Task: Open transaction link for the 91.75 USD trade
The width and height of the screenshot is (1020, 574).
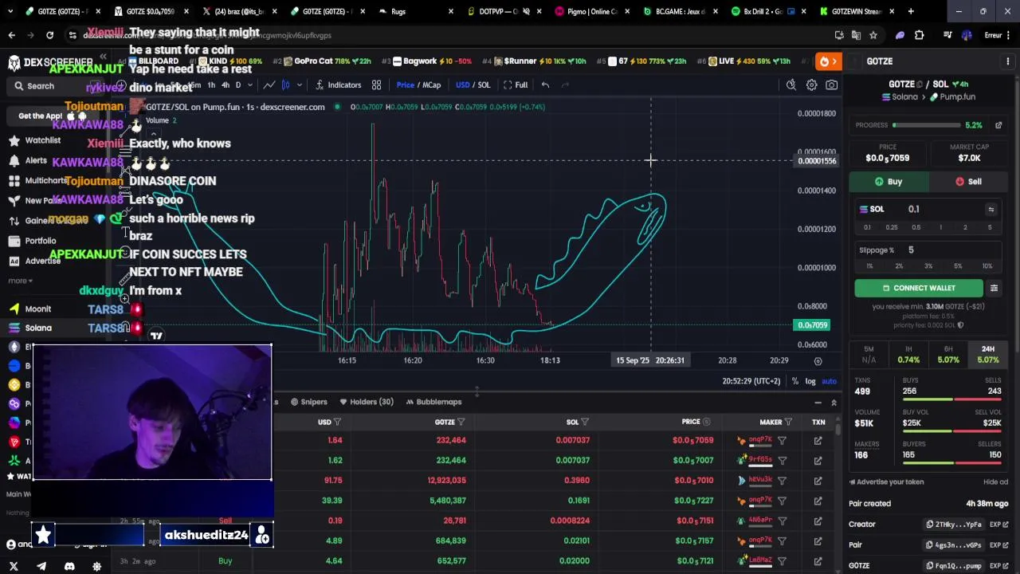Action: pos(818,481)
